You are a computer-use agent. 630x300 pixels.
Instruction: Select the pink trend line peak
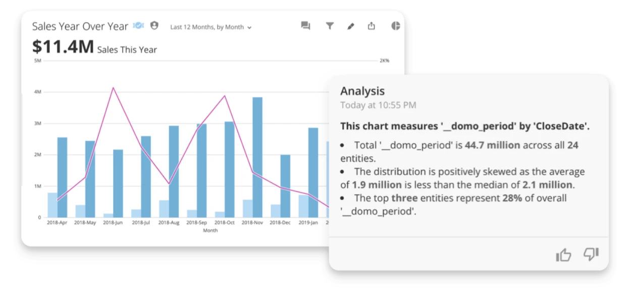pyautogui.click(x=114, y=88)
